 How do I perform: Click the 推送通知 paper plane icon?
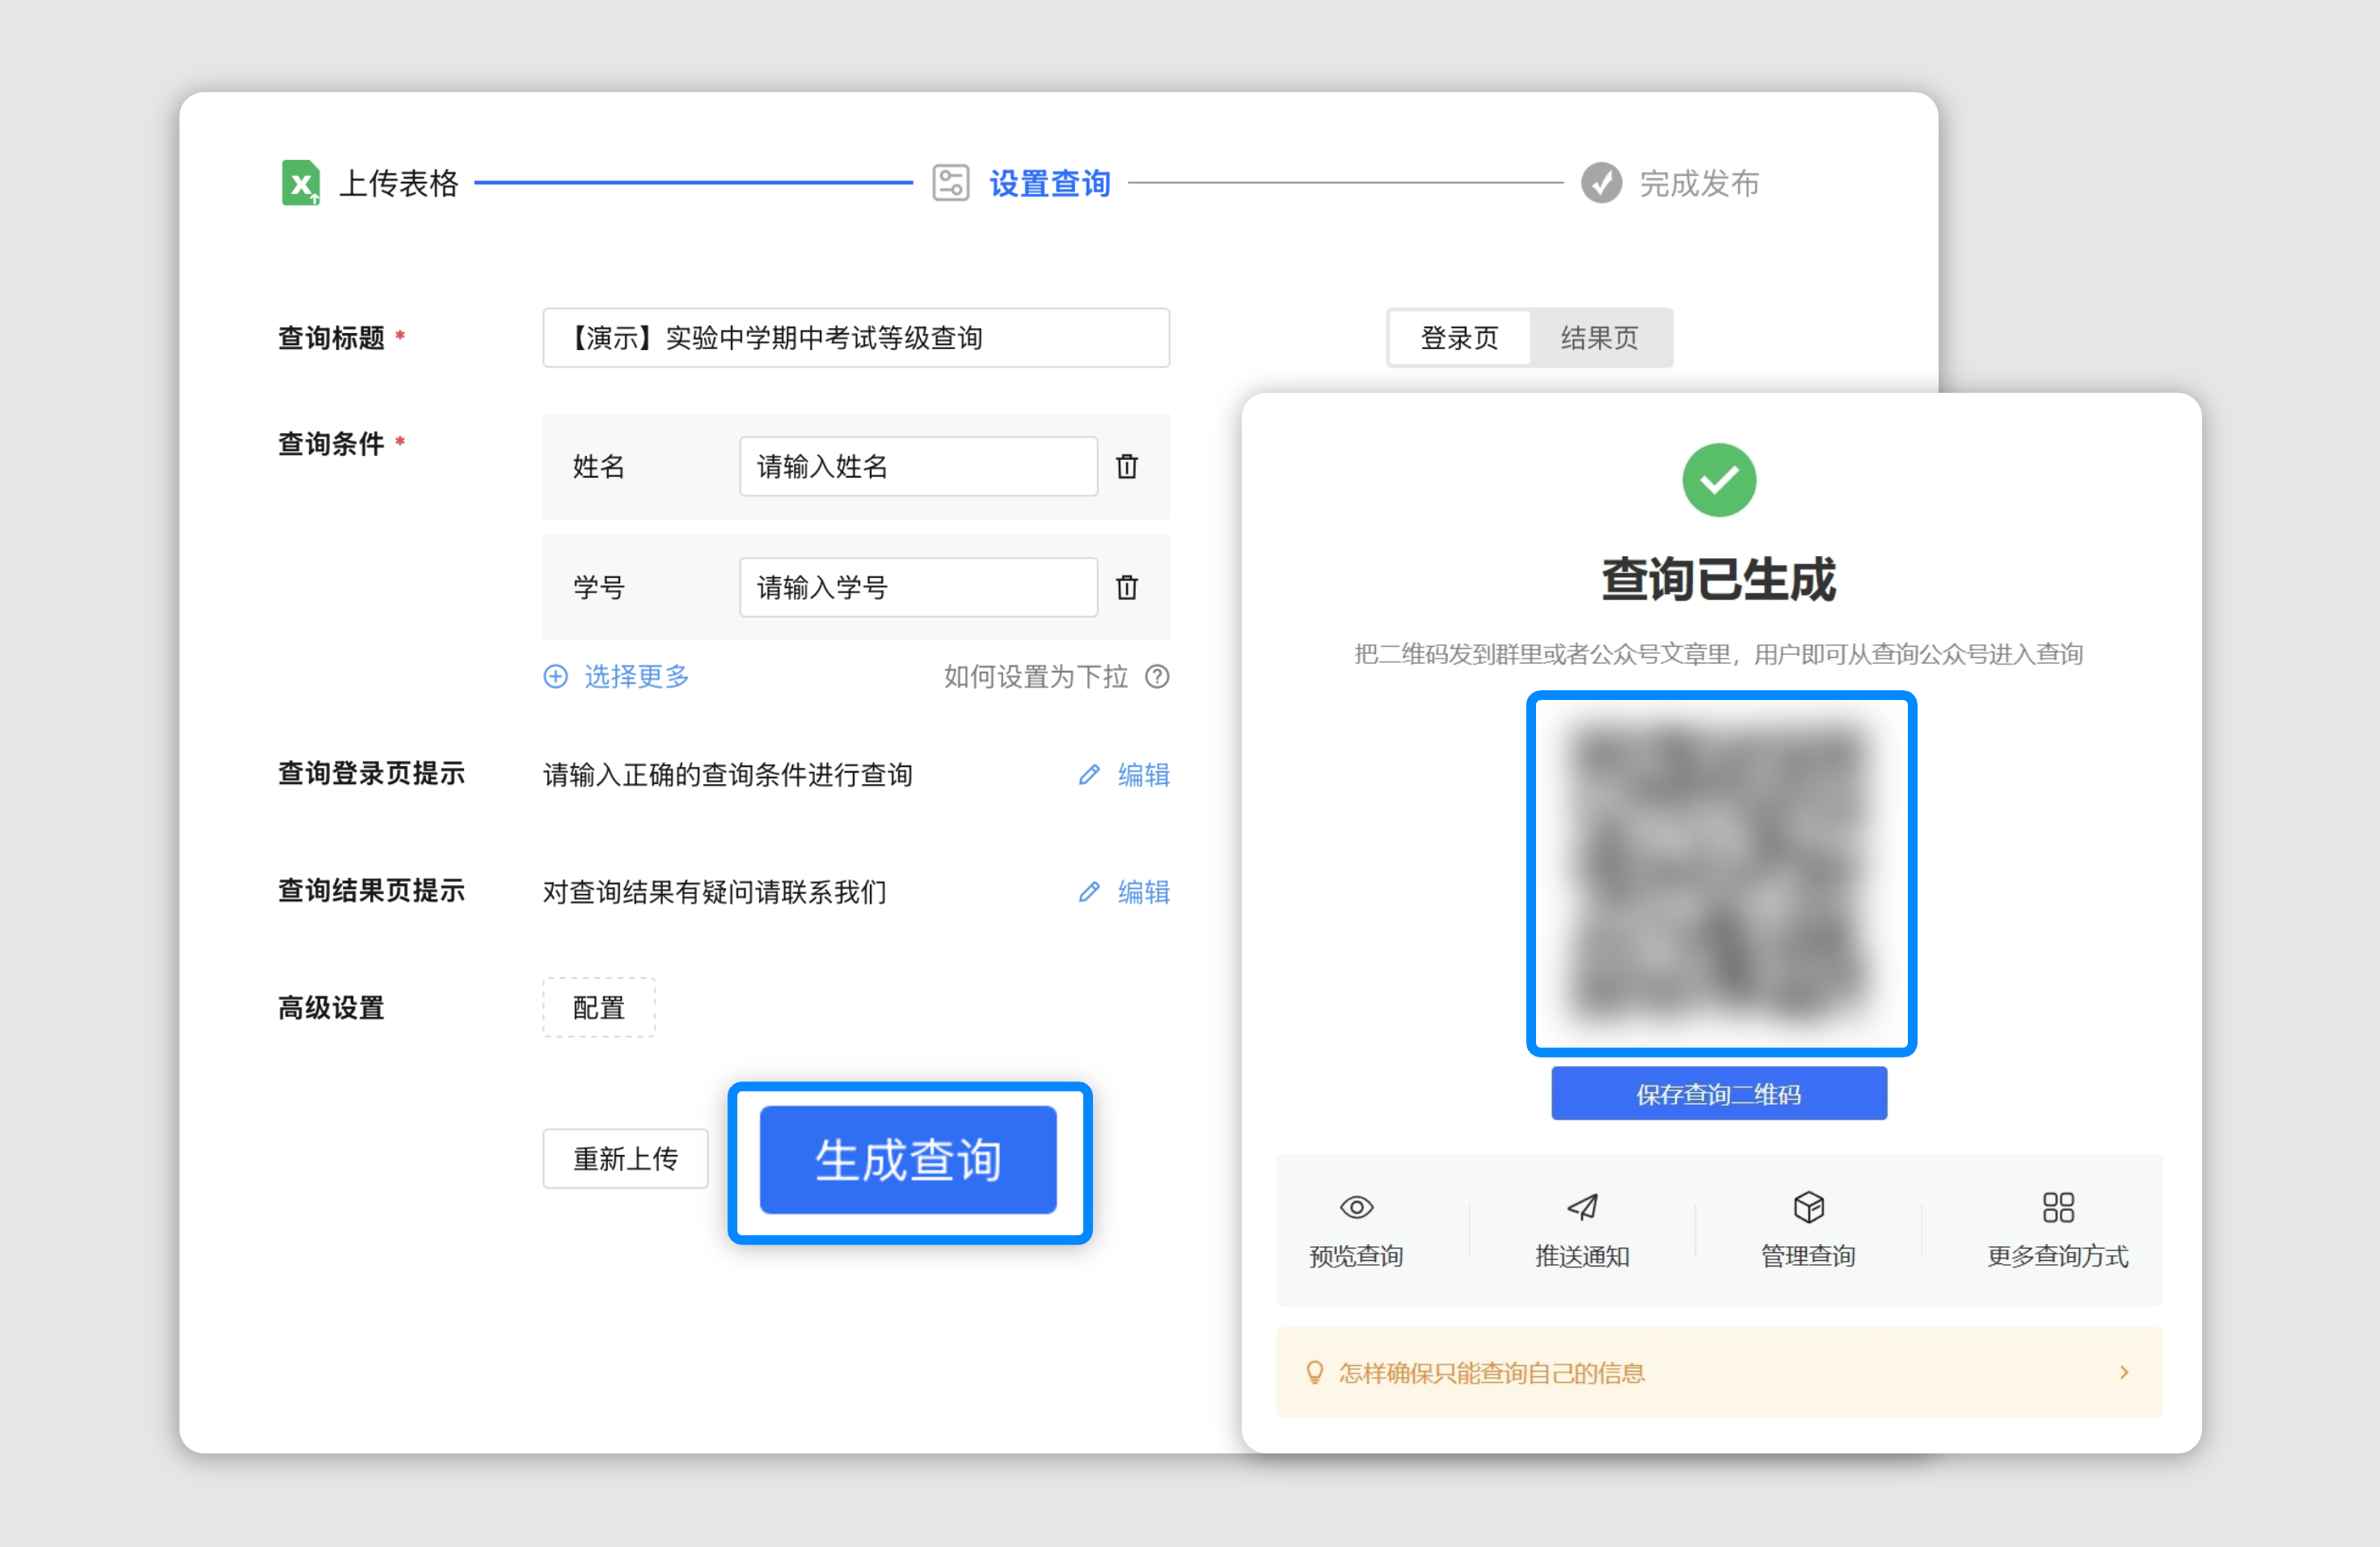[x=1582, y=1207]
